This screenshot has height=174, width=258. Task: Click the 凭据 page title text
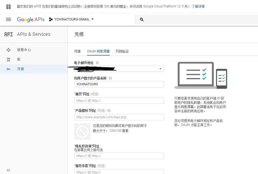point(79,34)
